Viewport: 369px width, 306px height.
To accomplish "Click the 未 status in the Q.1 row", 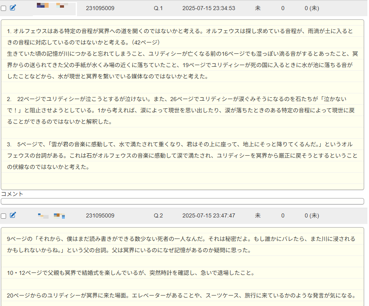I will click(x=258, y=8).
